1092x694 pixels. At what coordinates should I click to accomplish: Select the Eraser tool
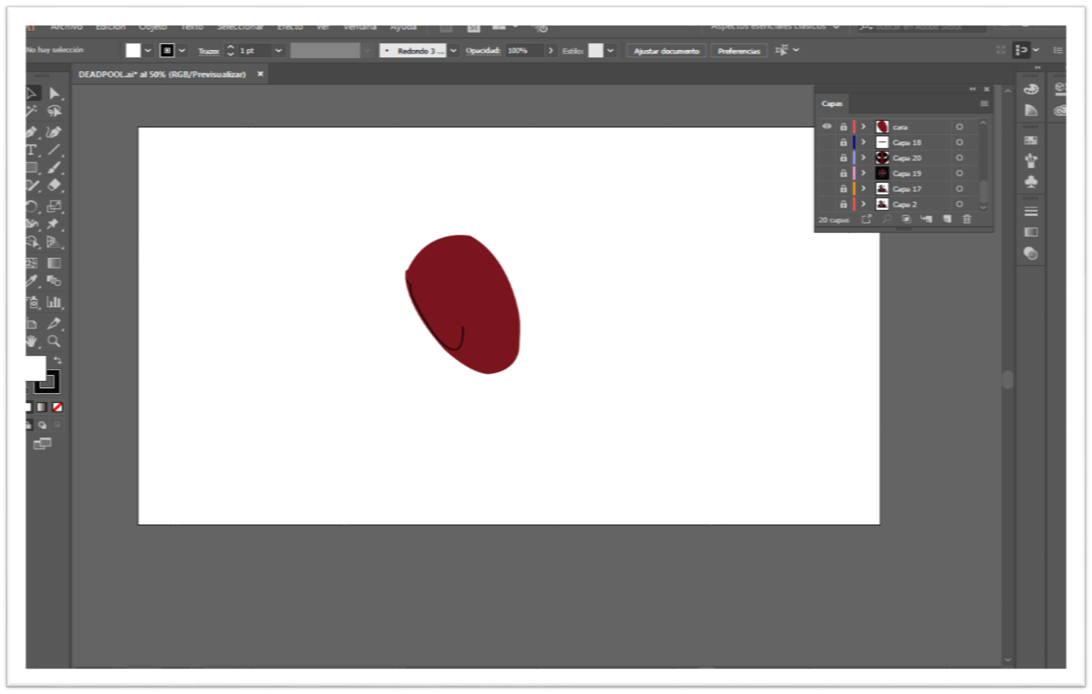point(54,185)
